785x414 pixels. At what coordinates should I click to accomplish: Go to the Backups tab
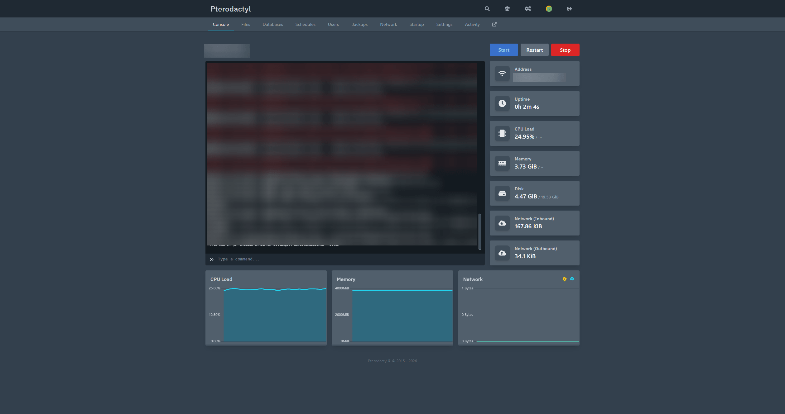point(359,24)
